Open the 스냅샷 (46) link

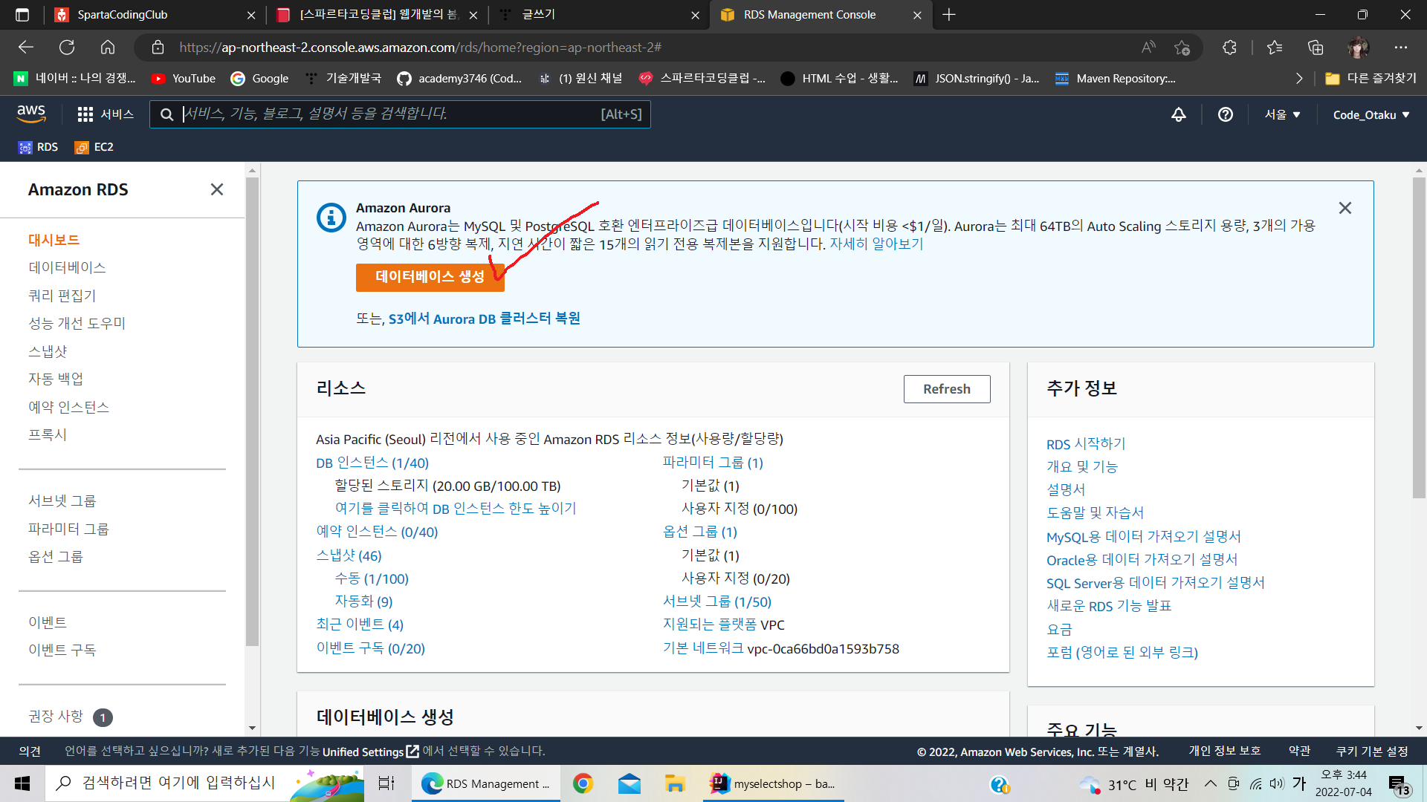point(349,555)
